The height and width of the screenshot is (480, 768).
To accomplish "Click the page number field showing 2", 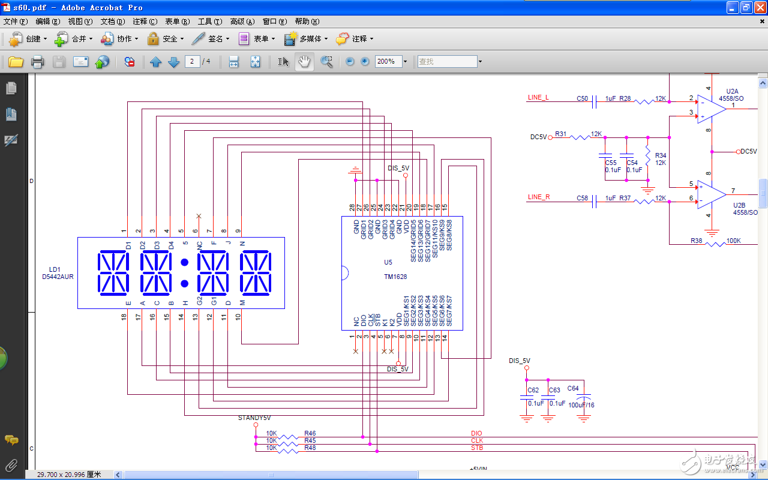I will (x=192, y=61).
